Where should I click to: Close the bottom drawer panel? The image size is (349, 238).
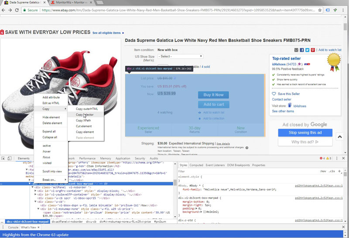[x=343, y=227]
